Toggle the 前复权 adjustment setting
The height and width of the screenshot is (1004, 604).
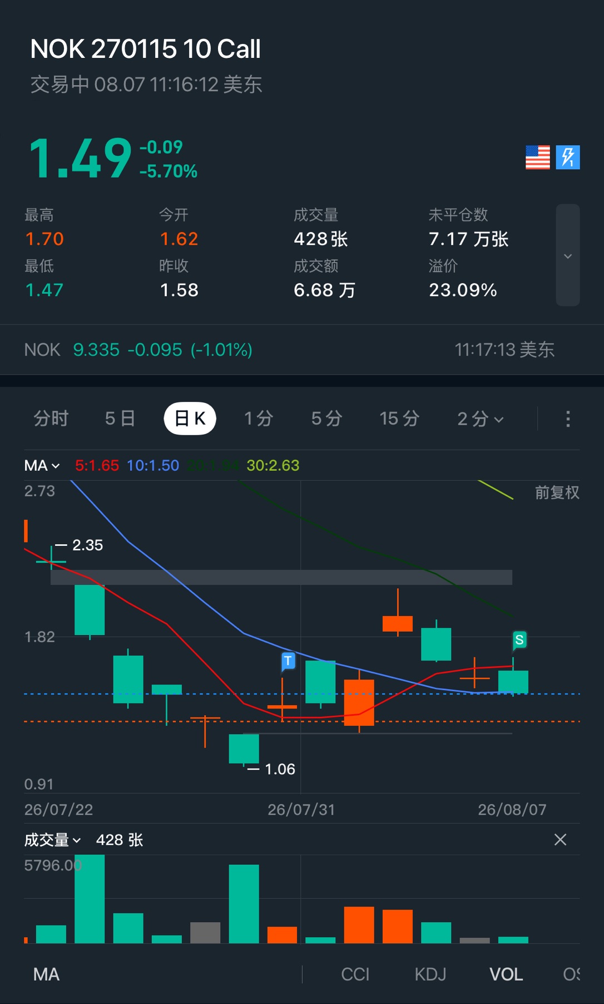point(557,493)
